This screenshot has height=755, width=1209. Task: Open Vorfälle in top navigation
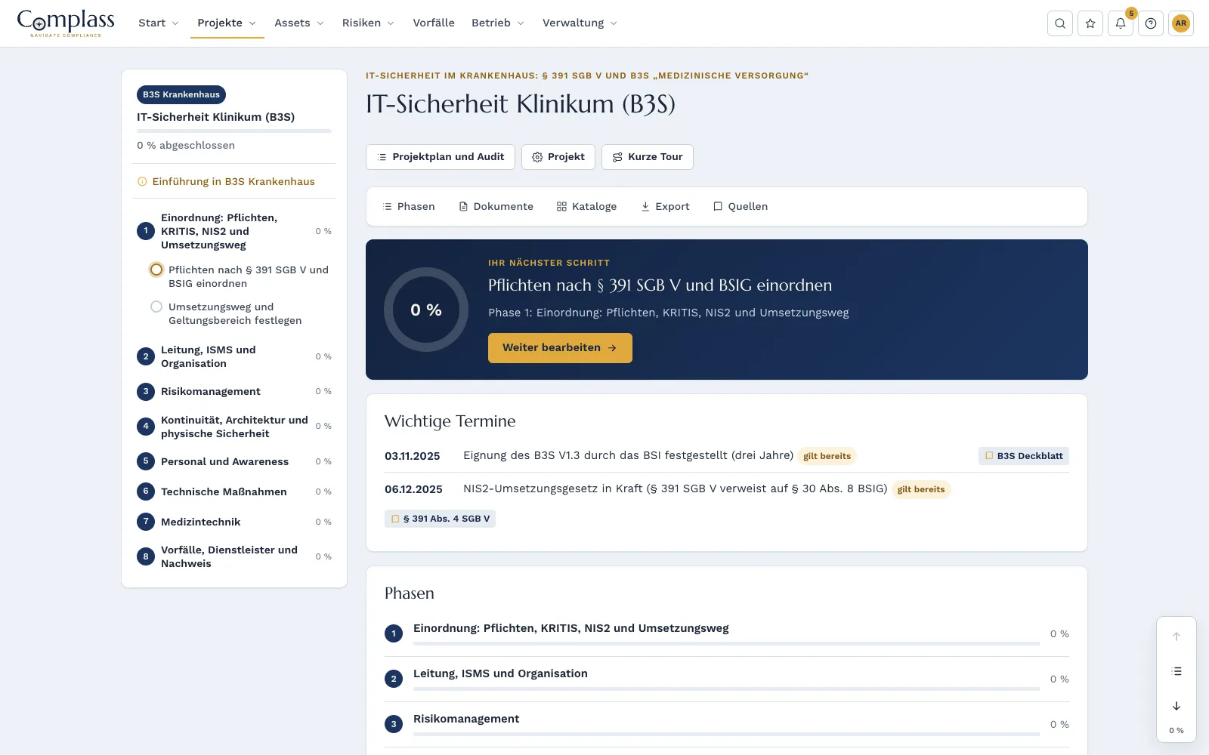click(434, 23)
